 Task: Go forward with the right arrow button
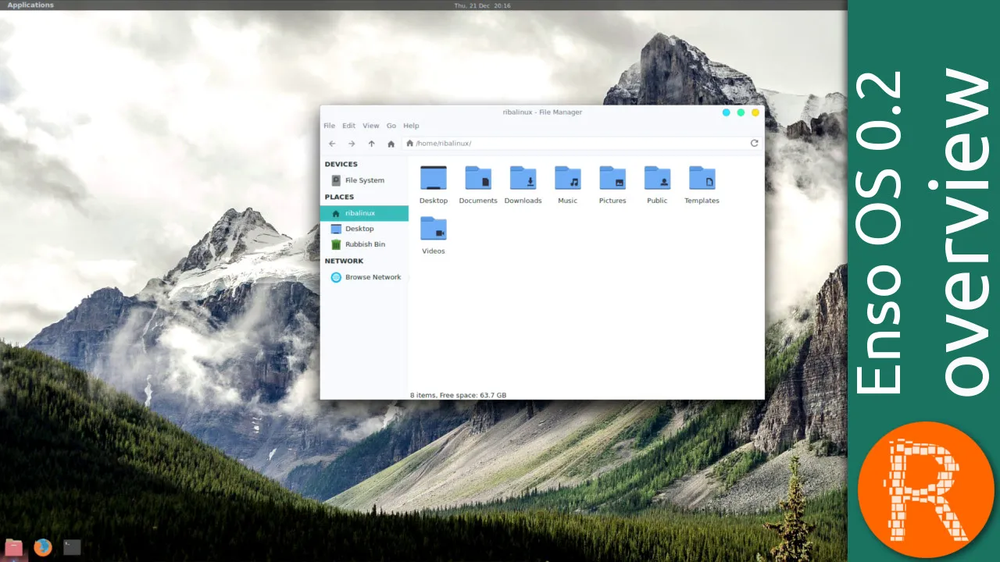pyautogui.click(x=352, y=144)
